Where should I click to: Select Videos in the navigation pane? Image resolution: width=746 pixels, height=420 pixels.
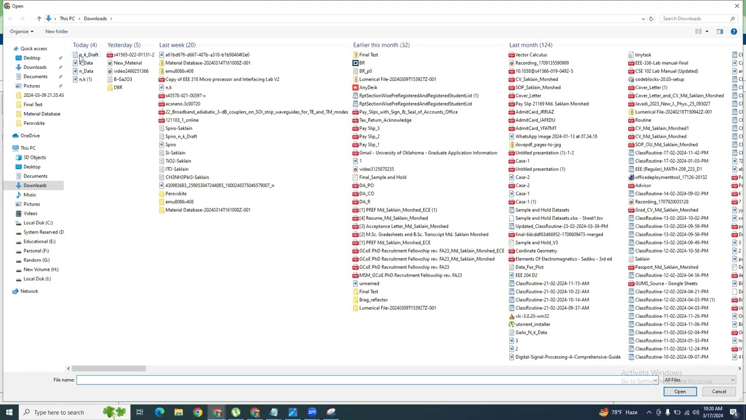click(x=30, y=213)
